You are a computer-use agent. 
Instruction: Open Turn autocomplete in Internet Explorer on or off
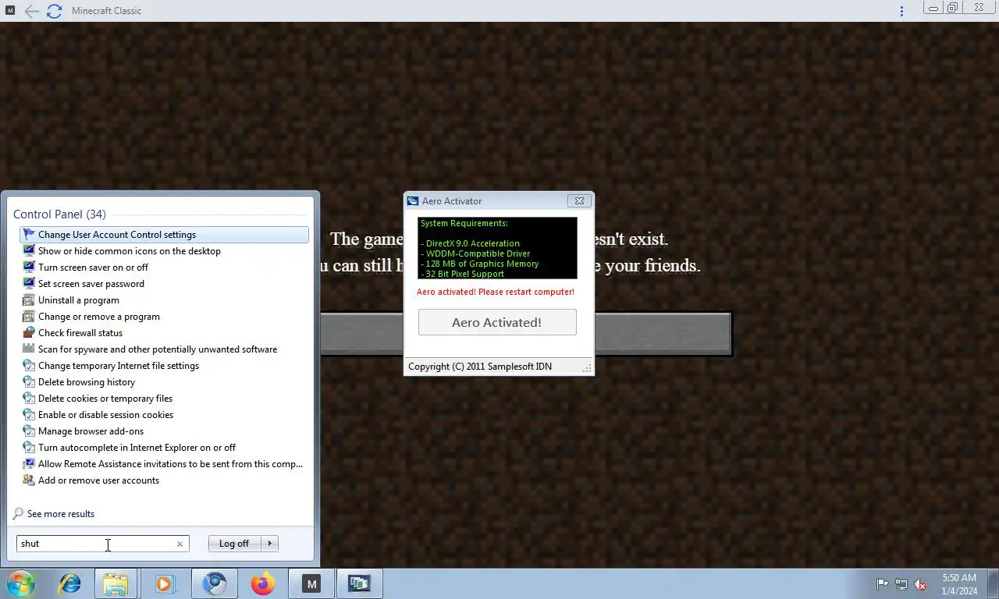click(x=164, y=448)
